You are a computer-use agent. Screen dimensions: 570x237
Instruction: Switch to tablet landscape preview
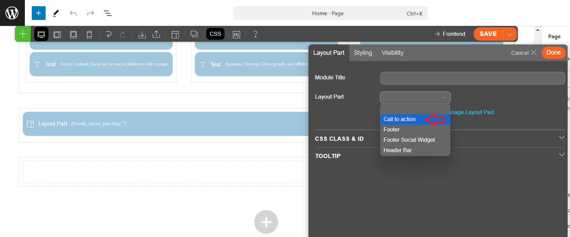pyautogui.click(x=57, y=34)
